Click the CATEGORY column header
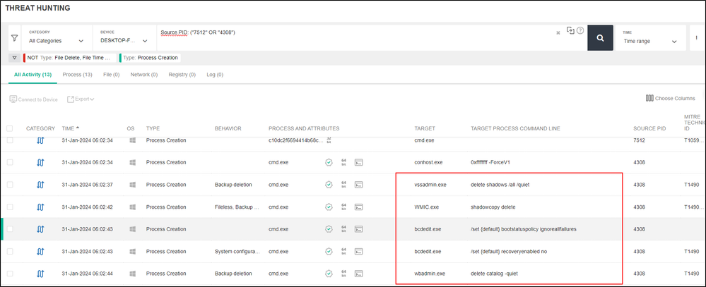The width and height of the screenshot is (706, 287). (40, 128)
